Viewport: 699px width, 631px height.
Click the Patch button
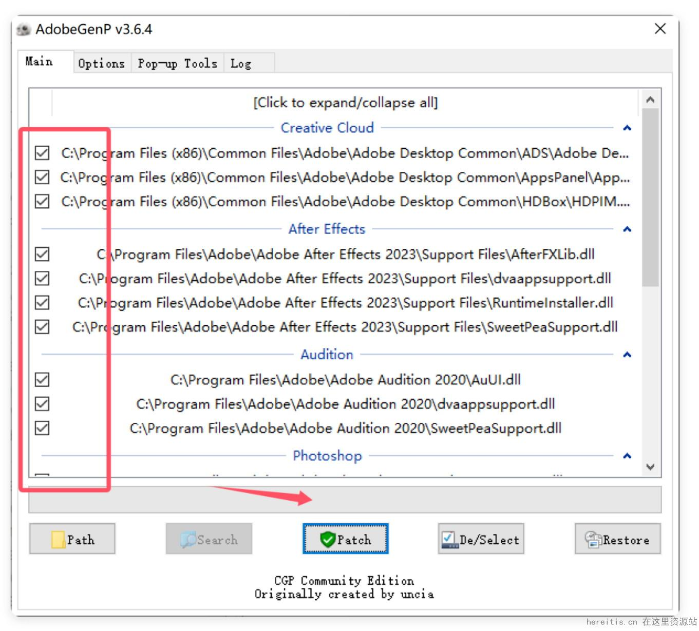click(345, 539)
